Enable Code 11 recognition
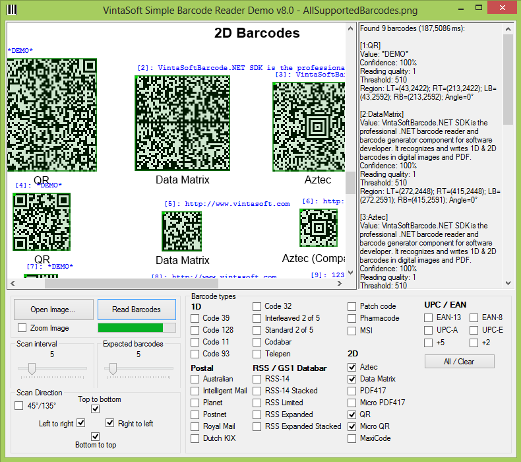 195,343
